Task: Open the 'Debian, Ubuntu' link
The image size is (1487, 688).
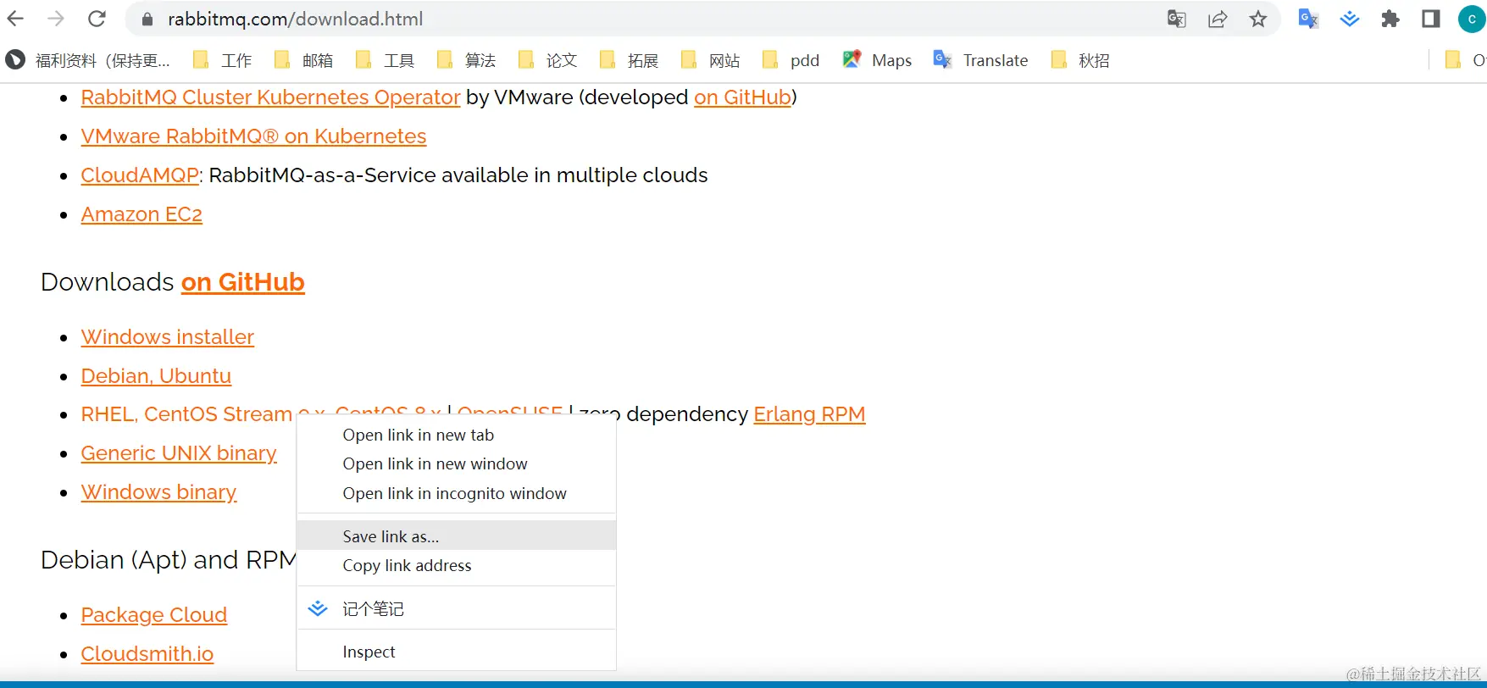Action: (156, 376)
